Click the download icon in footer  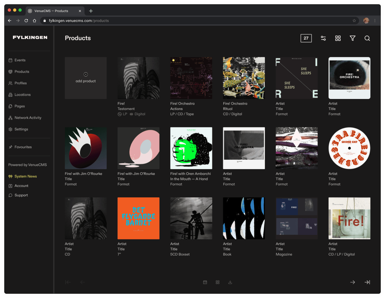[x=230, y=282]
